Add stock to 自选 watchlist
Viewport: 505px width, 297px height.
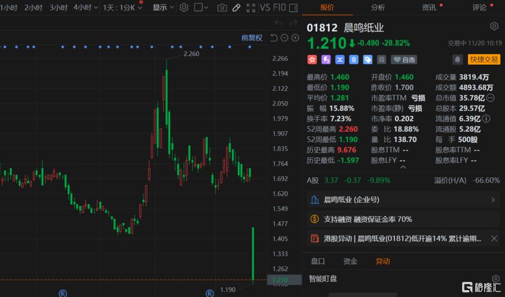point(404,60)
